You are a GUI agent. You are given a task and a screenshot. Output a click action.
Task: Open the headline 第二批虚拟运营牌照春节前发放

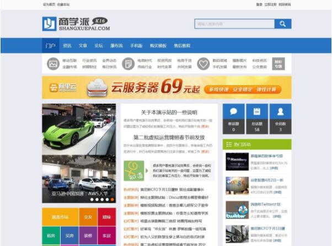pos(169,138)
